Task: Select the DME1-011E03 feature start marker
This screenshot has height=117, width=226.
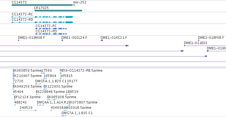Action: (x=185, y=46)
